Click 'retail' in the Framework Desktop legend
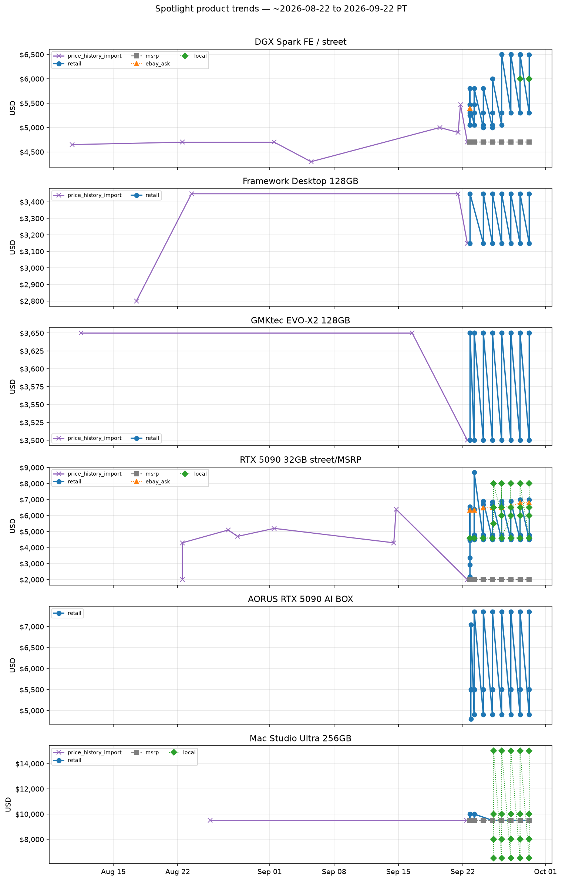The height and width of the screenshot is (881, 562). (x=152, y=195)
